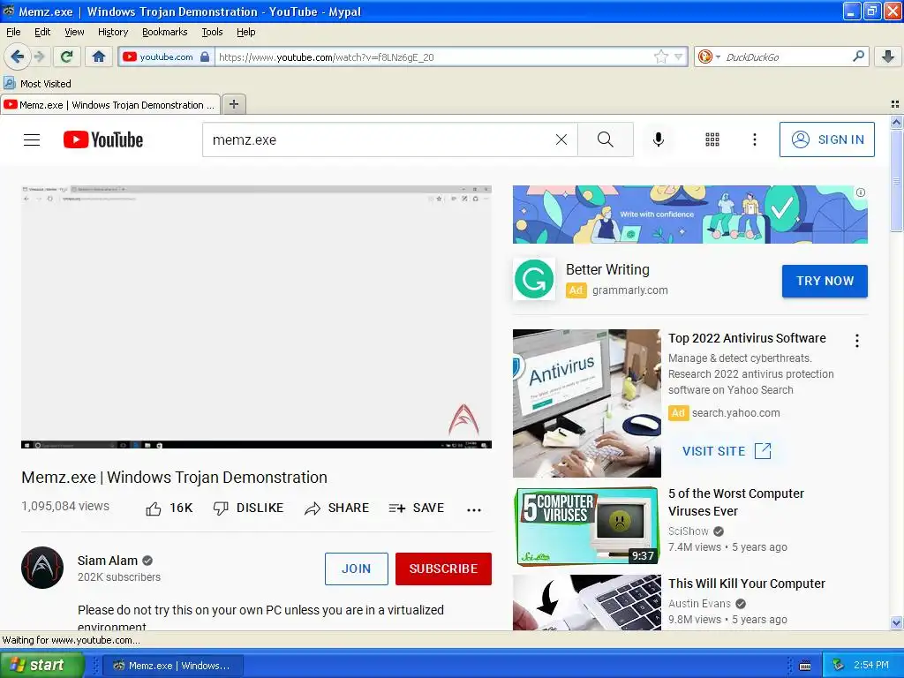Open the View menu

tap(74, 32)
